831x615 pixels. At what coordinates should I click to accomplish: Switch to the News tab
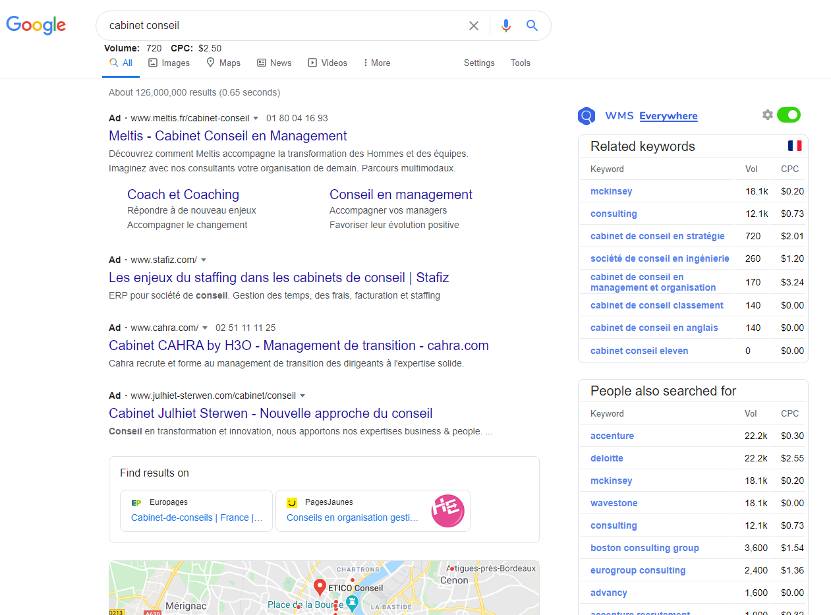(274, 63)
